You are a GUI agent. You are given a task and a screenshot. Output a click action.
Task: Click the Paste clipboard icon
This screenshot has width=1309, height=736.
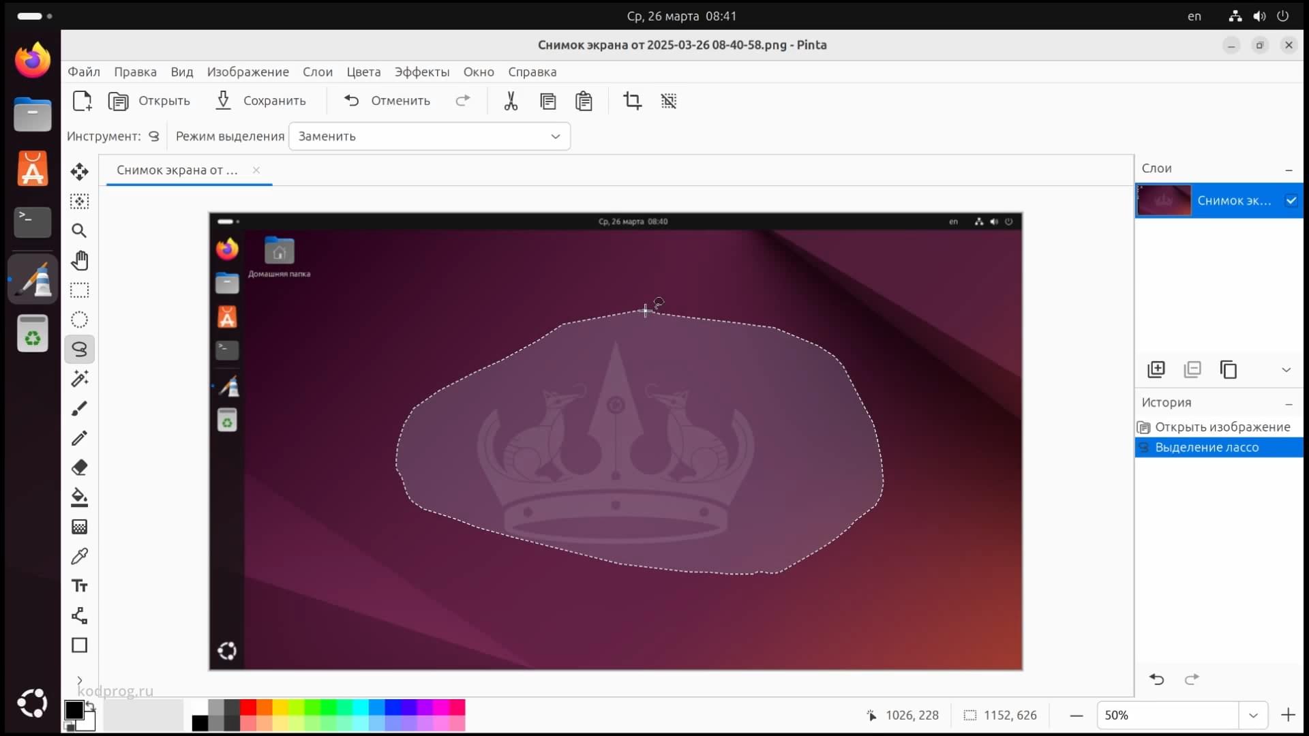point(584,101)
